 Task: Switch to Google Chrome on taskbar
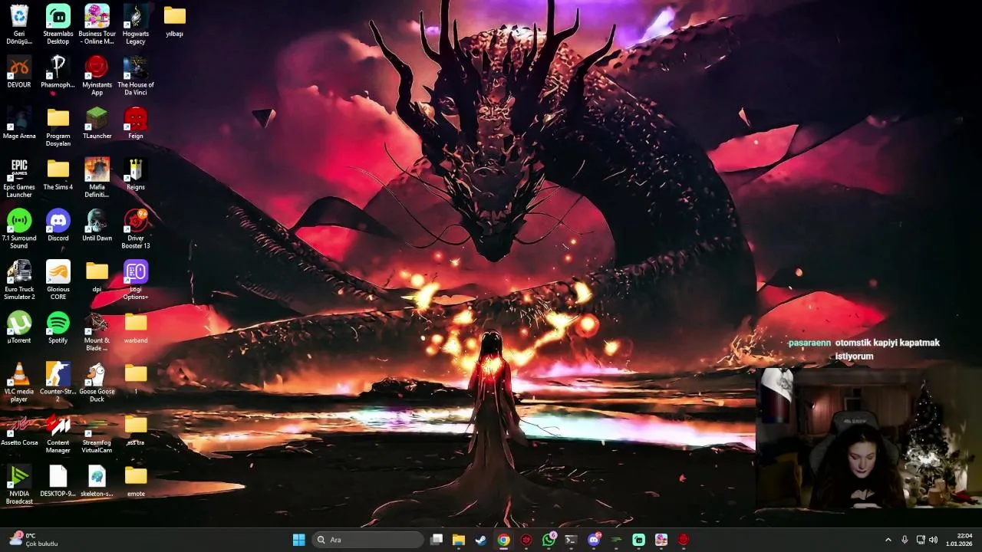click(x=503, y=540)
